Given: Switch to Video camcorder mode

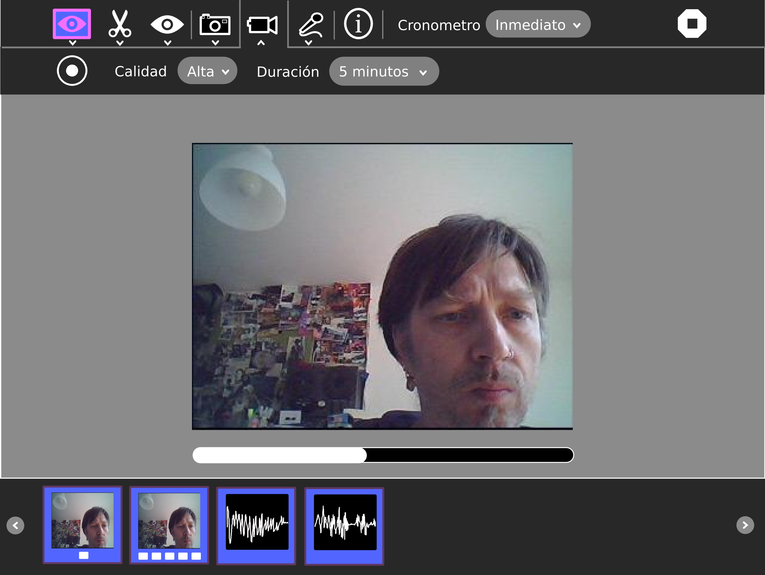Looking at the screenshot, I should (262, 25).
